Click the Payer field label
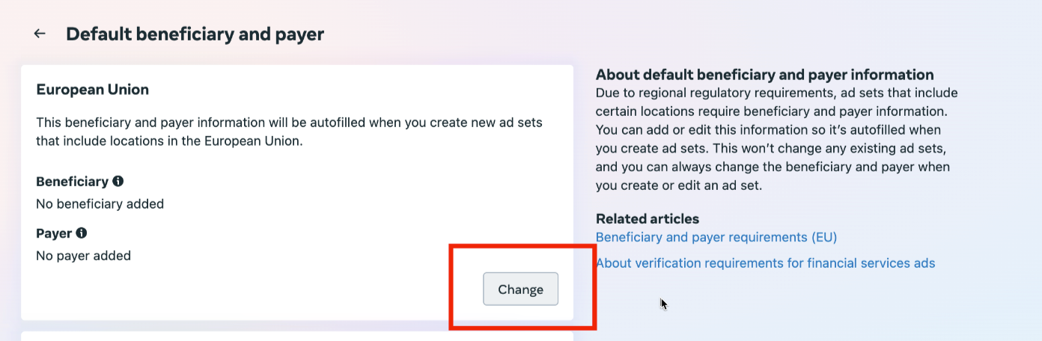 (x=54, y=234)
